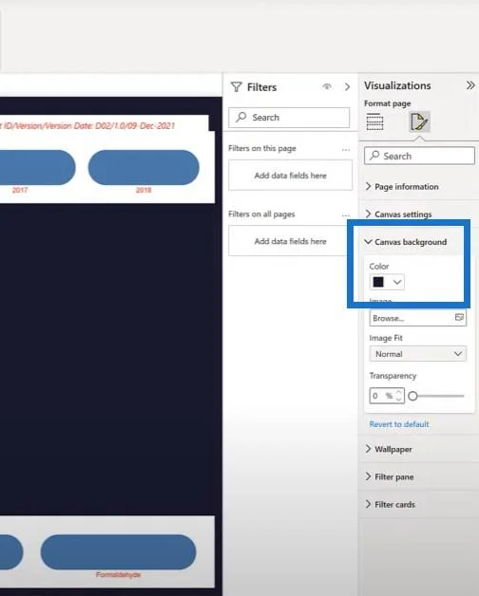
Task: Click the Revert to default link
Action: pos(399,424)
